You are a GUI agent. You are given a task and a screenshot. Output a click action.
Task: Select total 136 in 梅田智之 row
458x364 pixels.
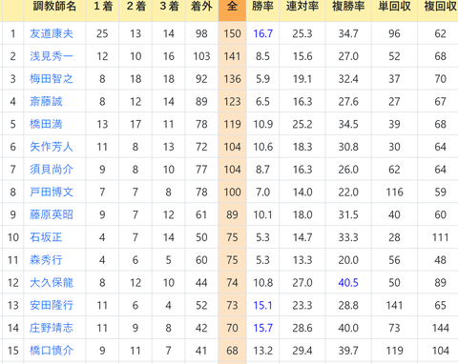(x=232, y=79)
